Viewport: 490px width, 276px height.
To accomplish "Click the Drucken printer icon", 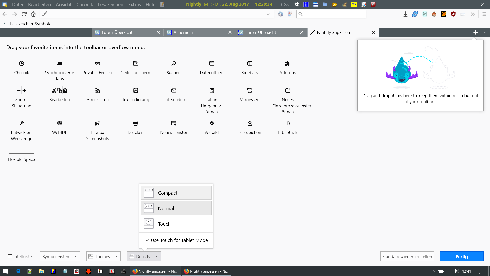I will [x=136, y=123].
